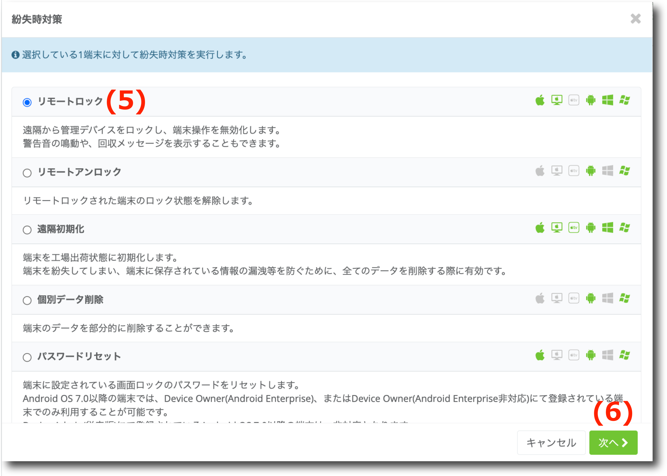Image resolution: width=667 pixels, height=476 pixels.
Task: Click the Windows tile icon in the リモートアンロック row
Action: (608, 171)
